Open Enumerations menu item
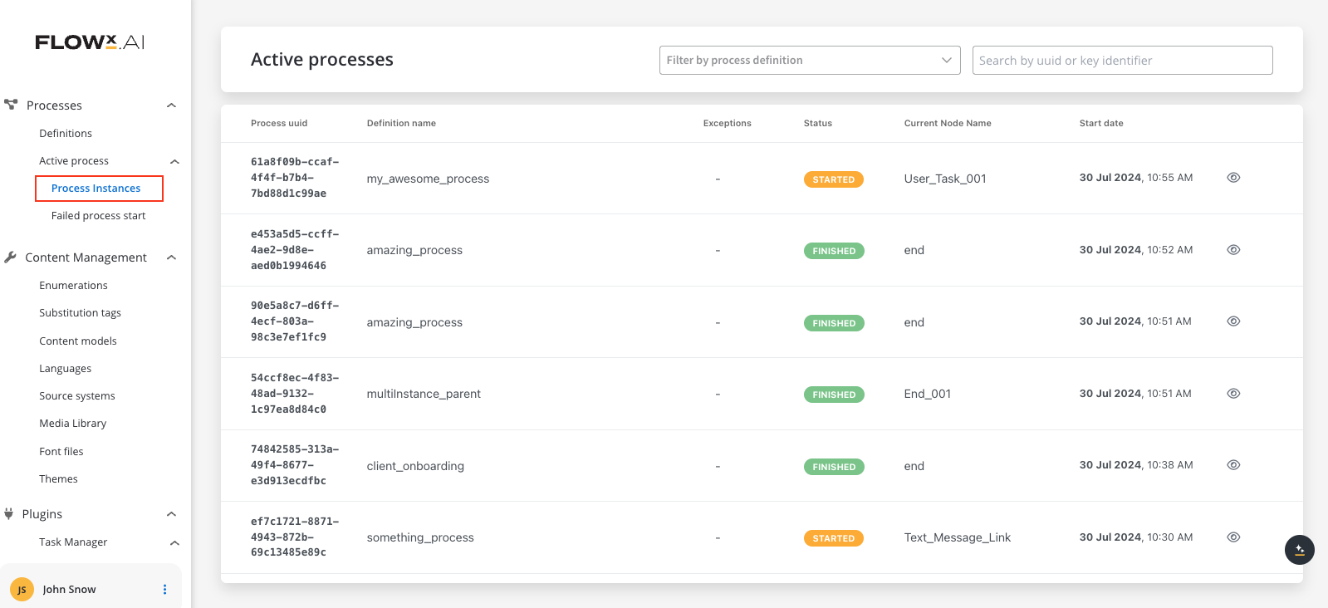The image size is (1328, 608). [73, 286]
